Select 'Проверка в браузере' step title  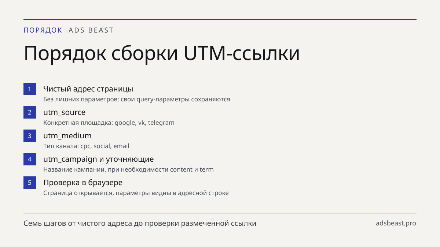point(83,183)
